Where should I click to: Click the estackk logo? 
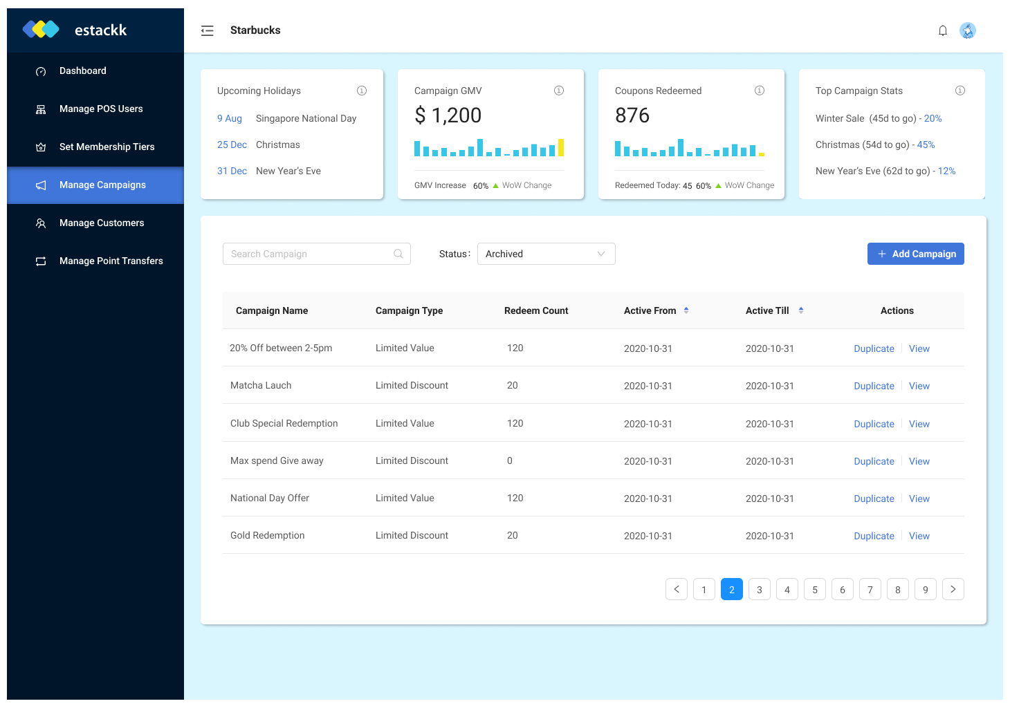point(75,30)
